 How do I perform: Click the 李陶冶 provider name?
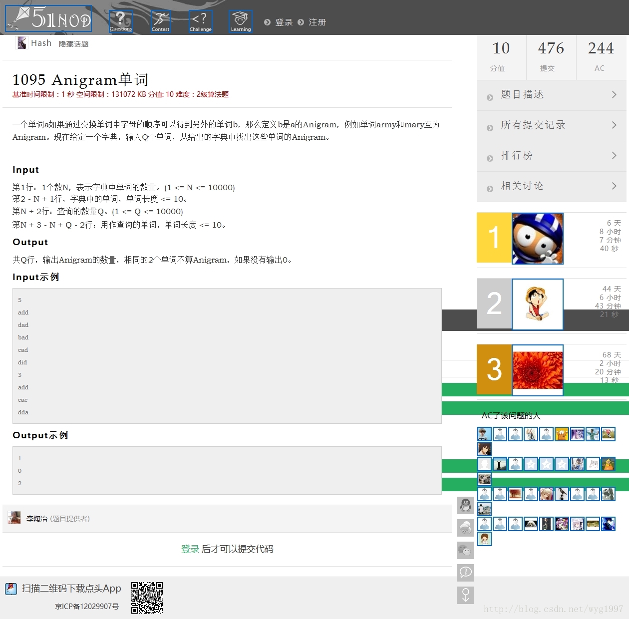37,519
